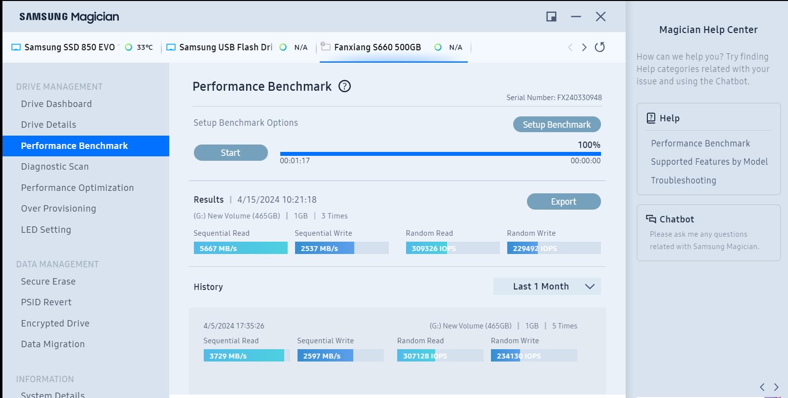This screenshot has width=788, height=398.
Task: Click the Samsung USB Flash Drive icon
Action: [171, 47]
